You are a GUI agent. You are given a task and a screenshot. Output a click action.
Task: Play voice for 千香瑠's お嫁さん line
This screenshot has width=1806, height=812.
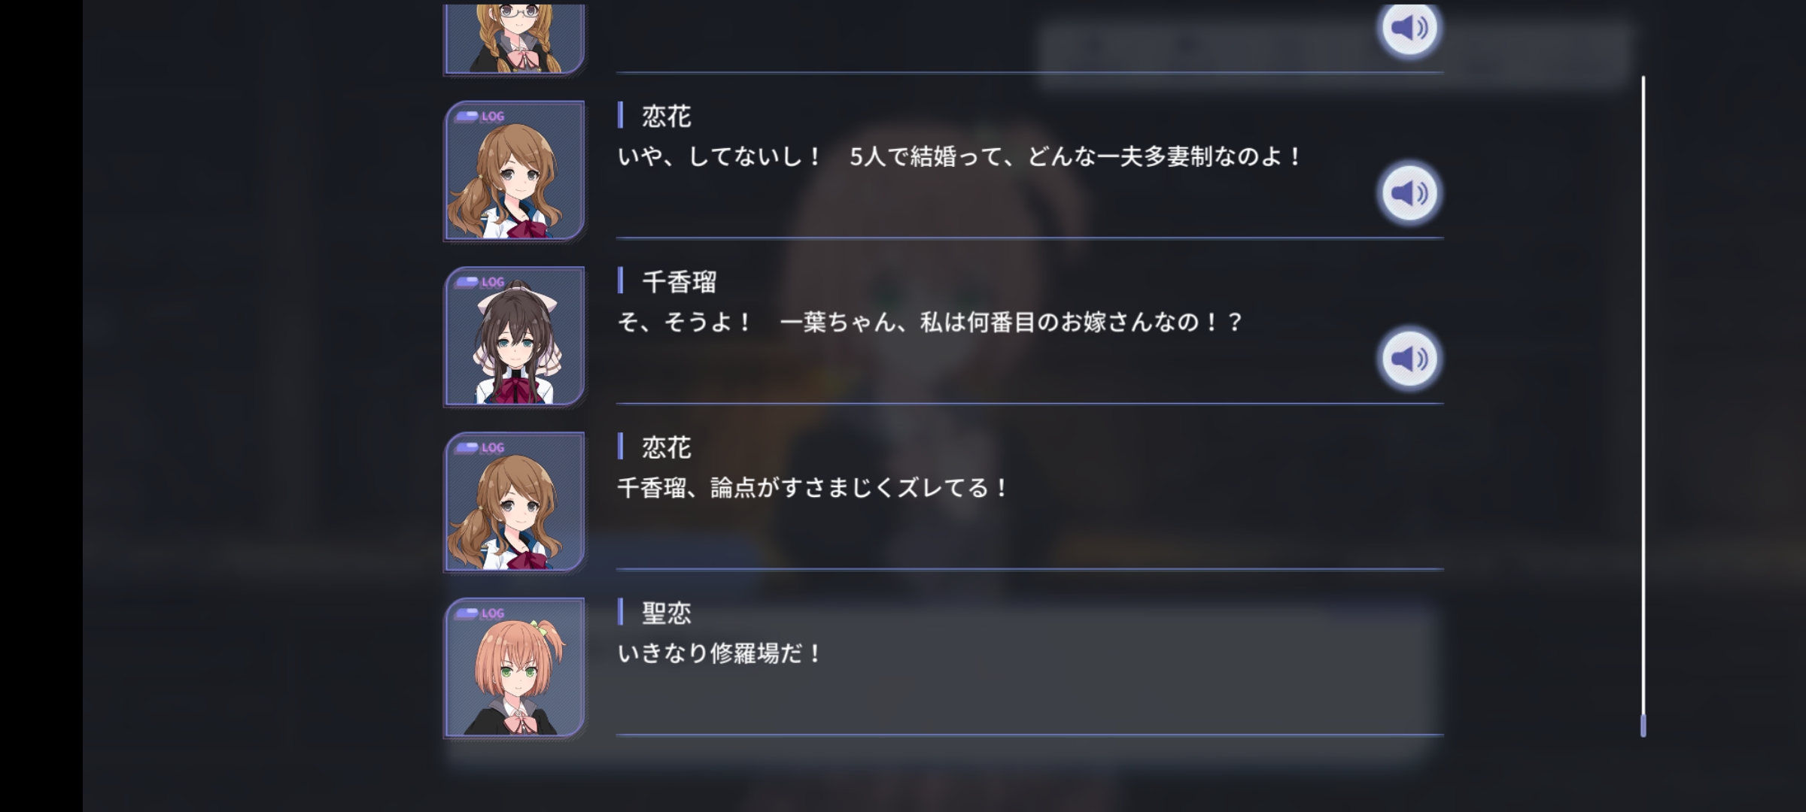coord(1409,359)
